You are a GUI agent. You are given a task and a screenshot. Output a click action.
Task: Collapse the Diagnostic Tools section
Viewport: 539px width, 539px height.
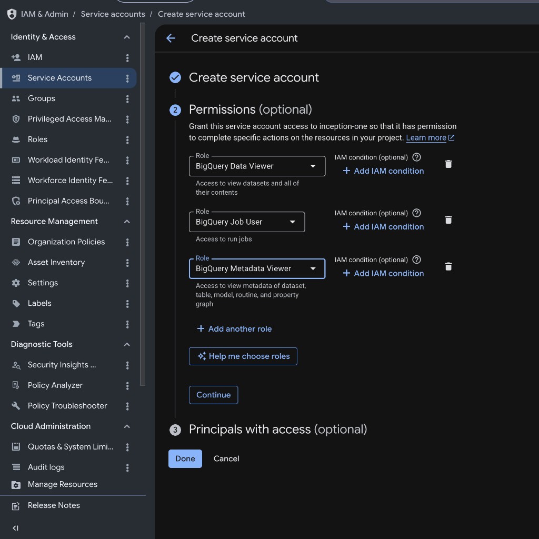click(127, 344)
